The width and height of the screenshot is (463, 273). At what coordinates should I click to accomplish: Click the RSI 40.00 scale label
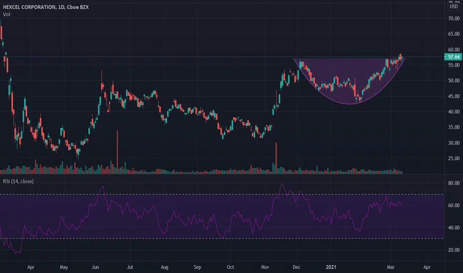tap(454, 227)
